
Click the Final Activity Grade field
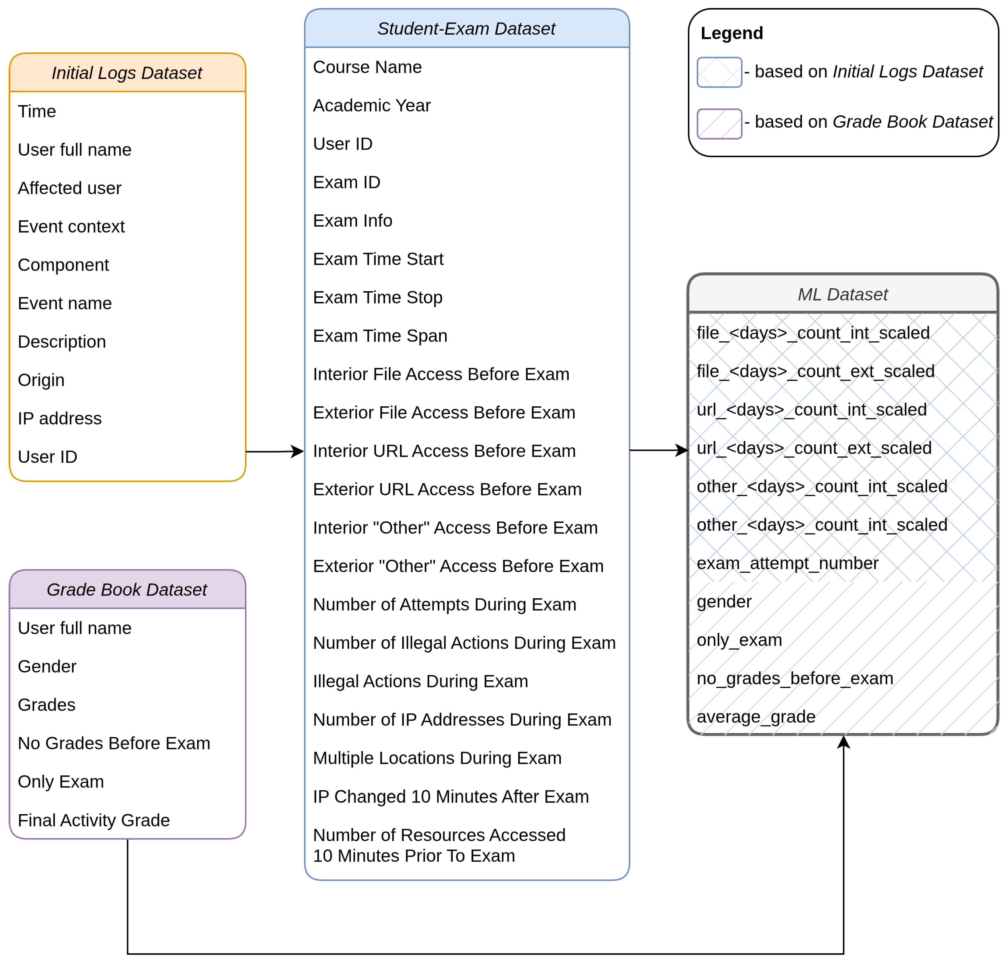(93, 820)
